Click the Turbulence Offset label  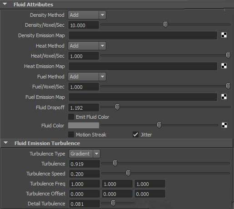(45, 194)
